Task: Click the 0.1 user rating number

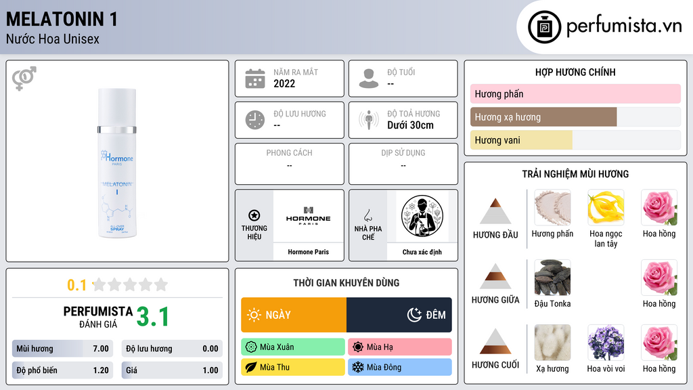Action: 77,285
